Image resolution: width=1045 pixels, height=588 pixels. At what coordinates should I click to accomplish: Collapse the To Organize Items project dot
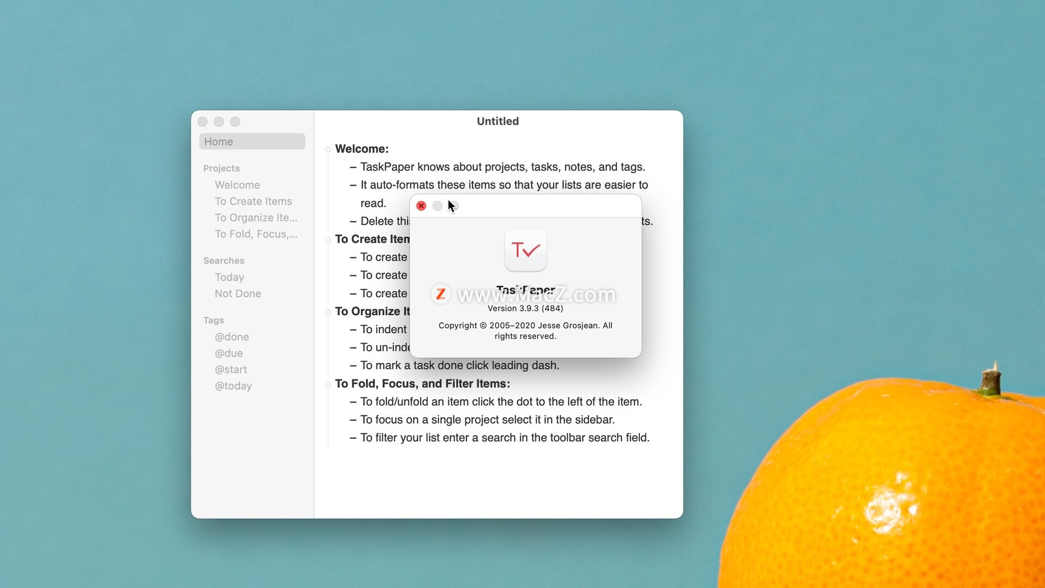(328, 312)
